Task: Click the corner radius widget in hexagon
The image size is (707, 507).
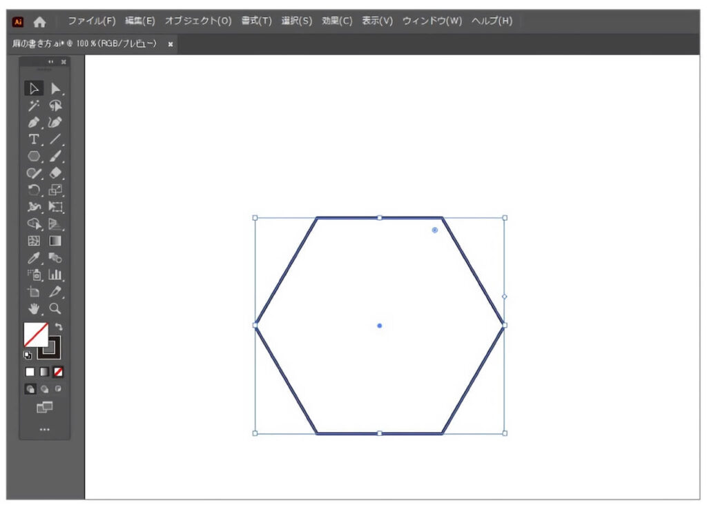Action: (435, 230)
